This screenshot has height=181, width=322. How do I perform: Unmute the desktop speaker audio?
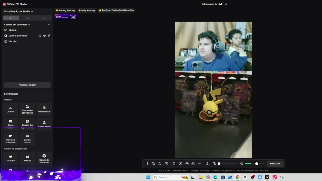[x=214, y=164]
